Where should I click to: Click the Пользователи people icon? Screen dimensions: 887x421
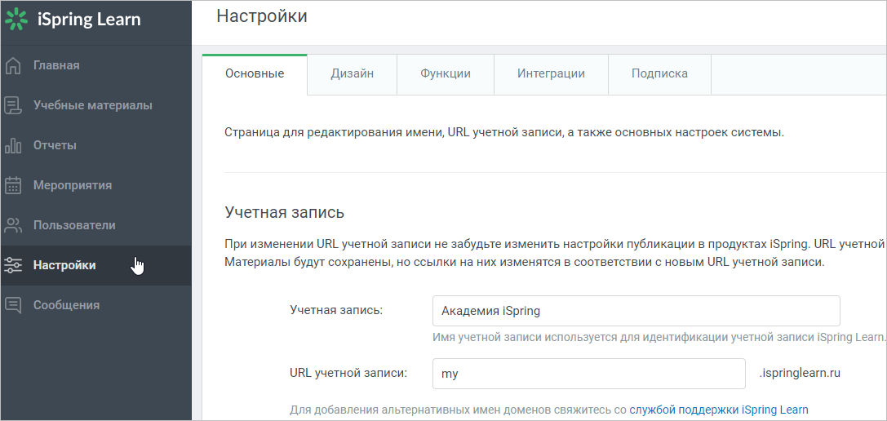pyautogui.click(x=12, y=225)
